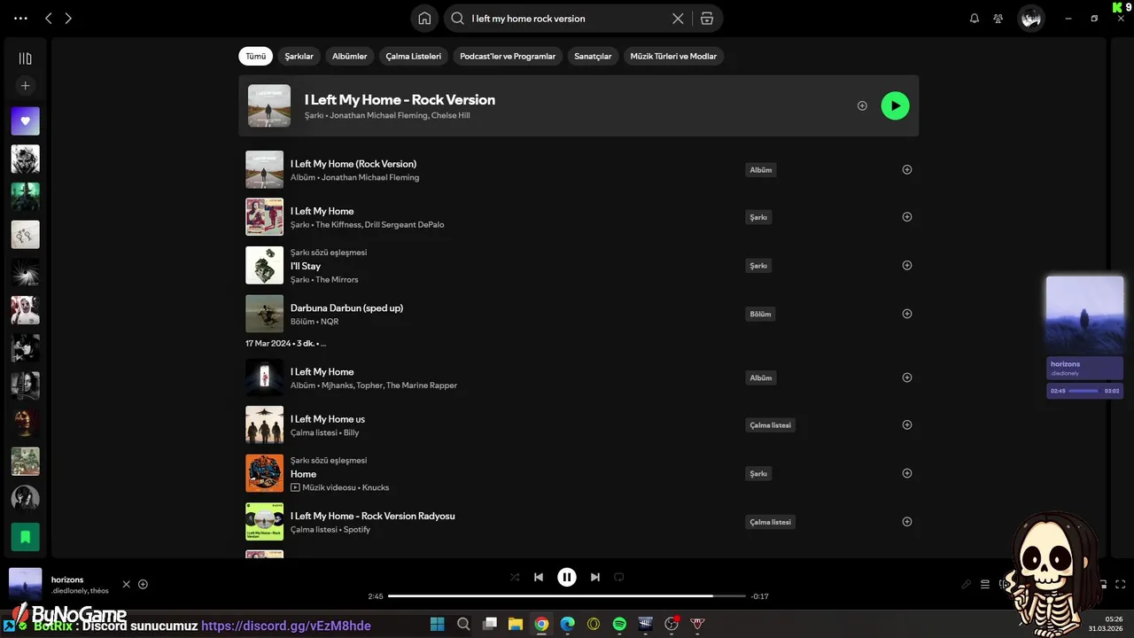
Task: Open The Kiffness artist link
Action: click(338, 224)
